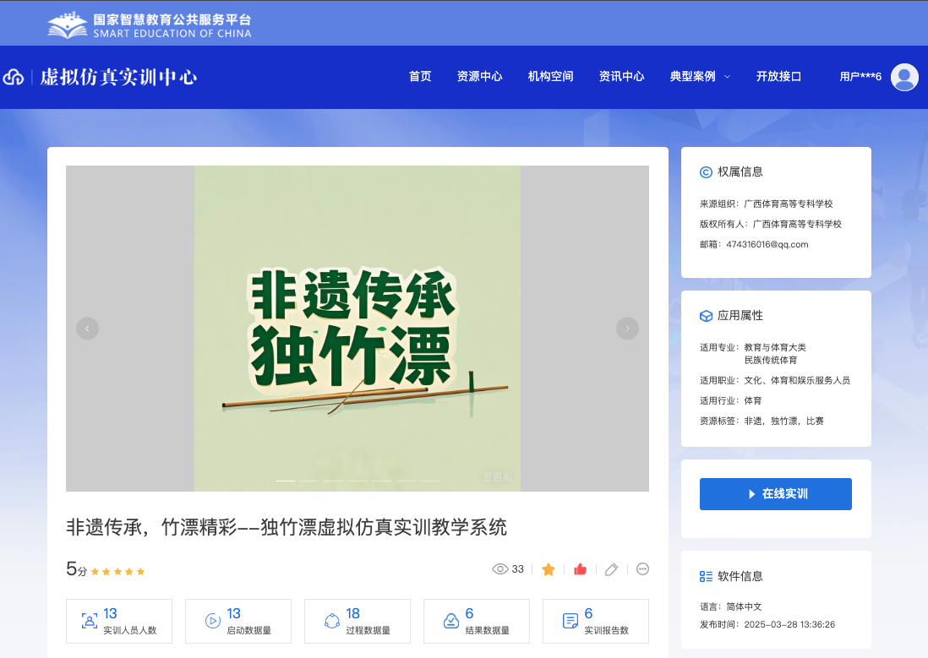
Task: Go to previous carousel slide arrow
Action: pos(87,329)
